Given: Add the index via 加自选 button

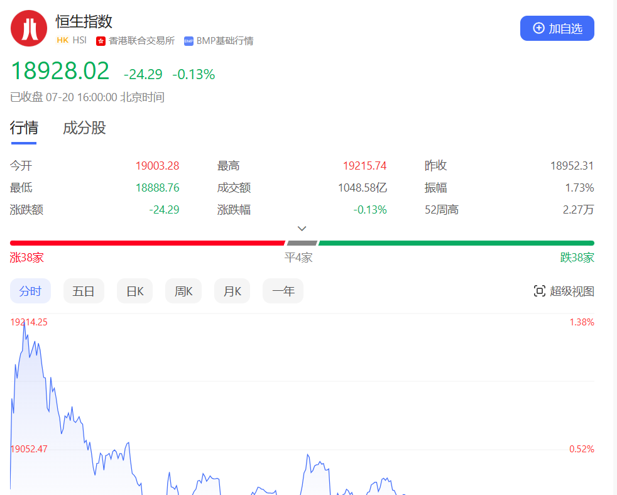Looking at the screenshot, I should coord(557,28).
